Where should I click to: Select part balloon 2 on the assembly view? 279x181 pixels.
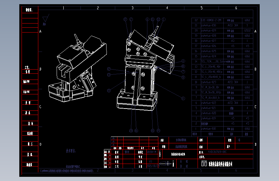131,19
